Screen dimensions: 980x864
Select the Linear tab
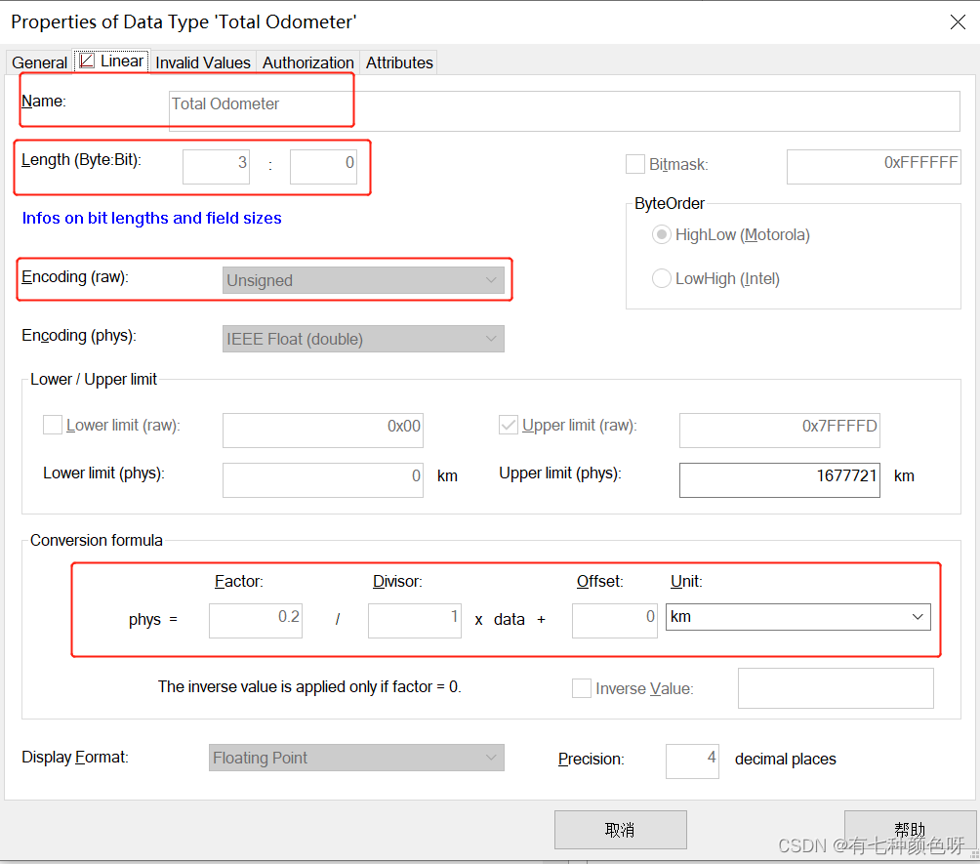tap(111, 62)
